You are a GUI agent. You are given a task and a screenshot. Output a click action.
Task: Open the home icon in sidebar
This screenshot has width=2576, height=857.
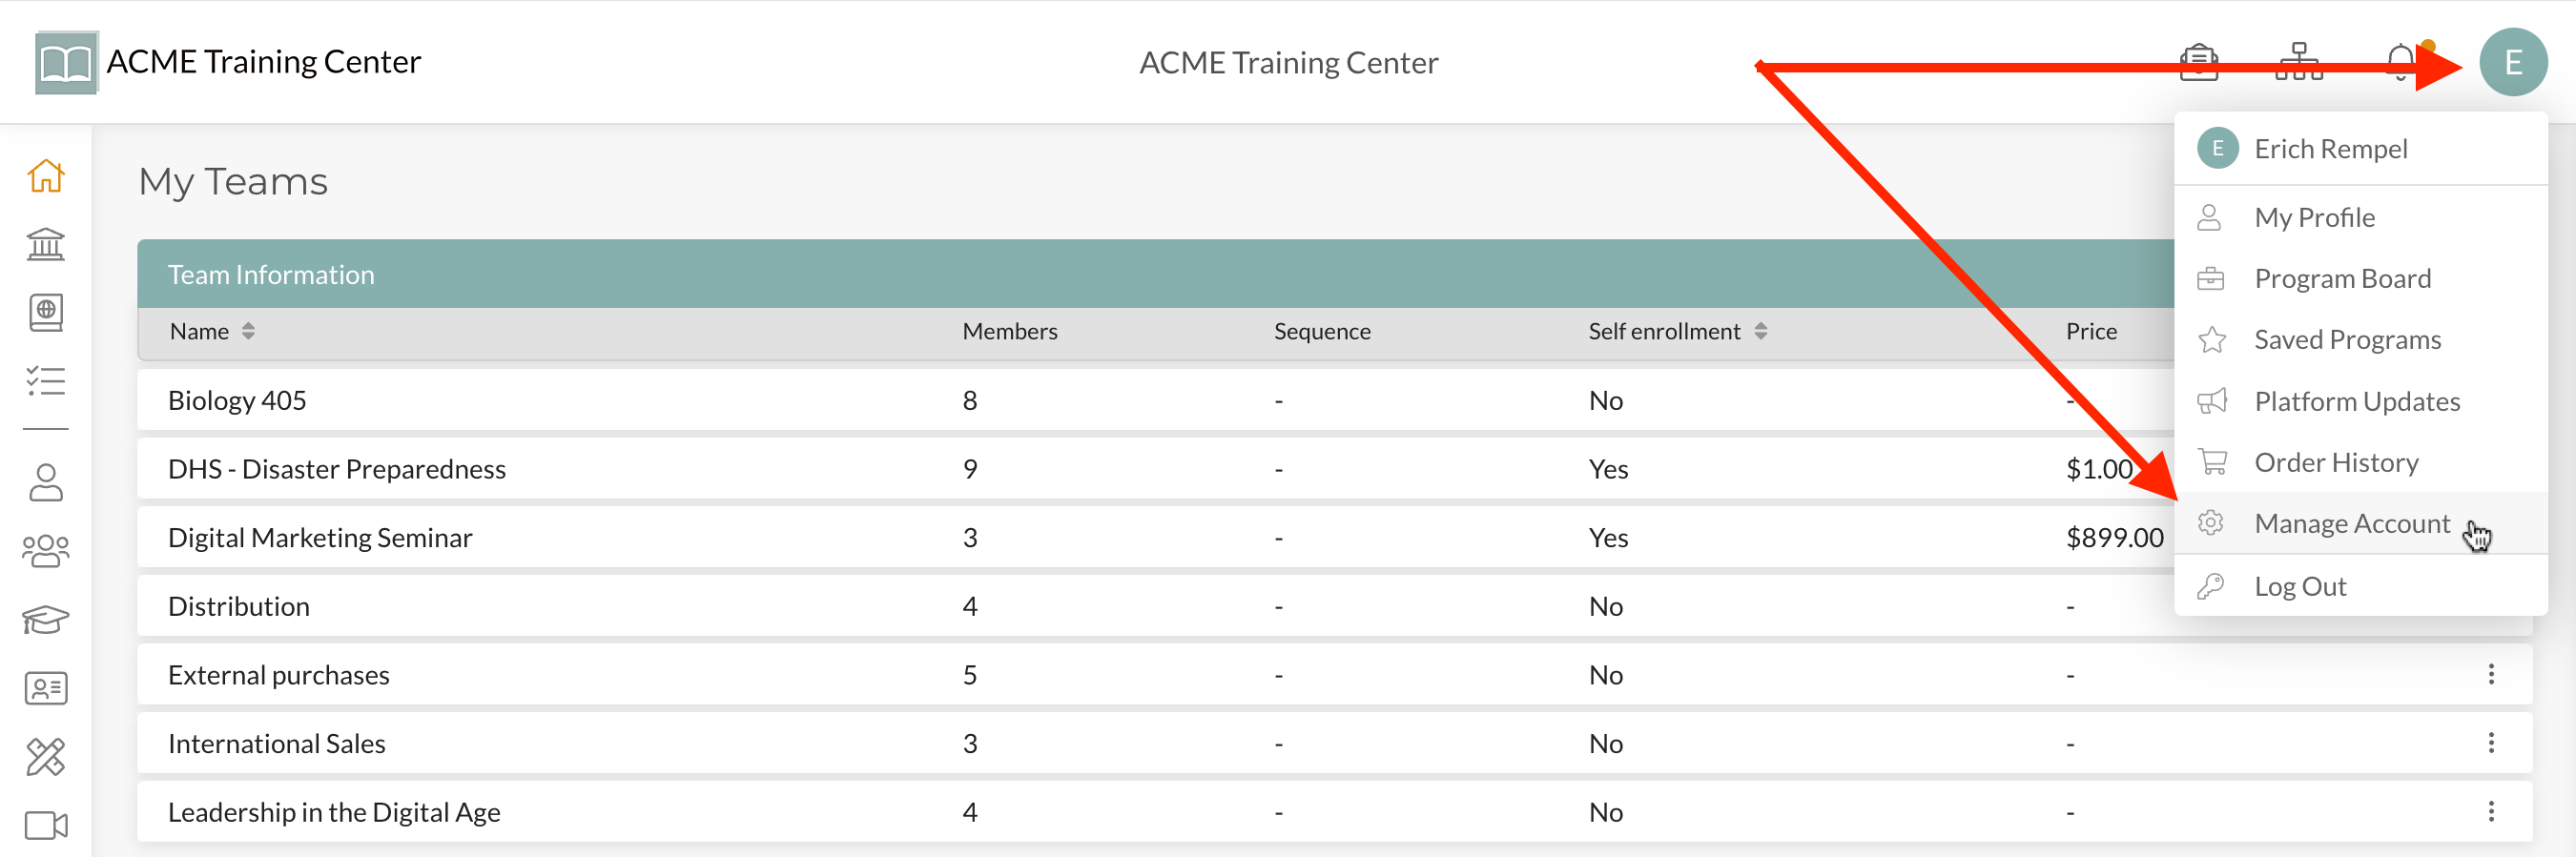click(46, 176)
